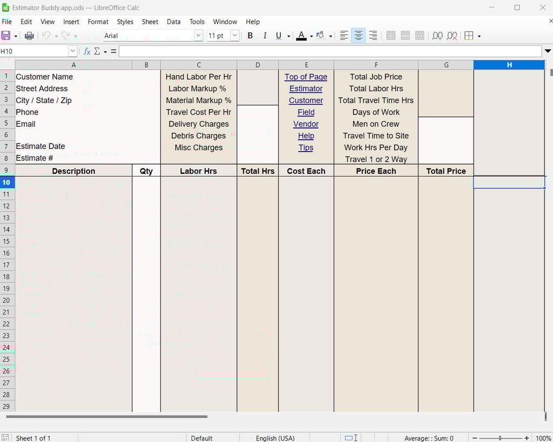Open the Borders icon in the toolbar
The height and width of the screenshot is (442, 553).
click(469, 36)
